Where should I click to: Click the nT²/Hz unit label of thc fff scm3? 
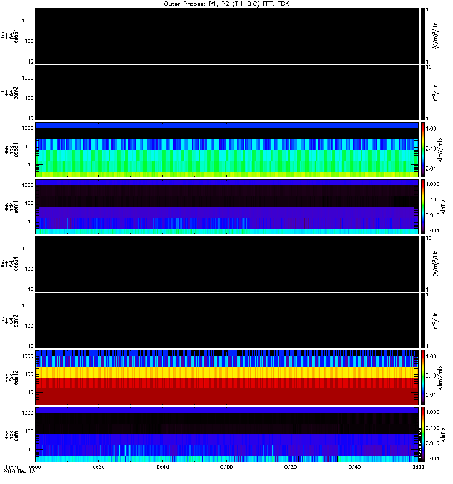435,321
